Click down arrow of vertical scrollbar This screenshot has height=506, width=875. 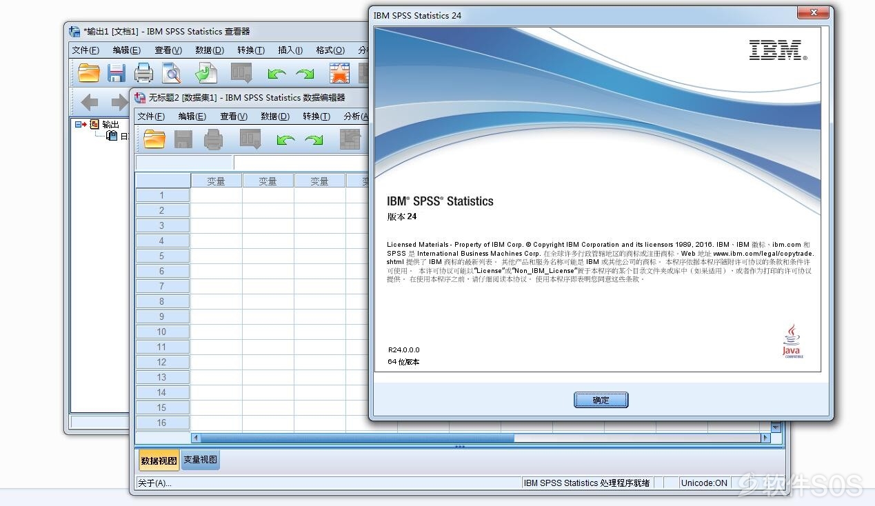(776, 428)
